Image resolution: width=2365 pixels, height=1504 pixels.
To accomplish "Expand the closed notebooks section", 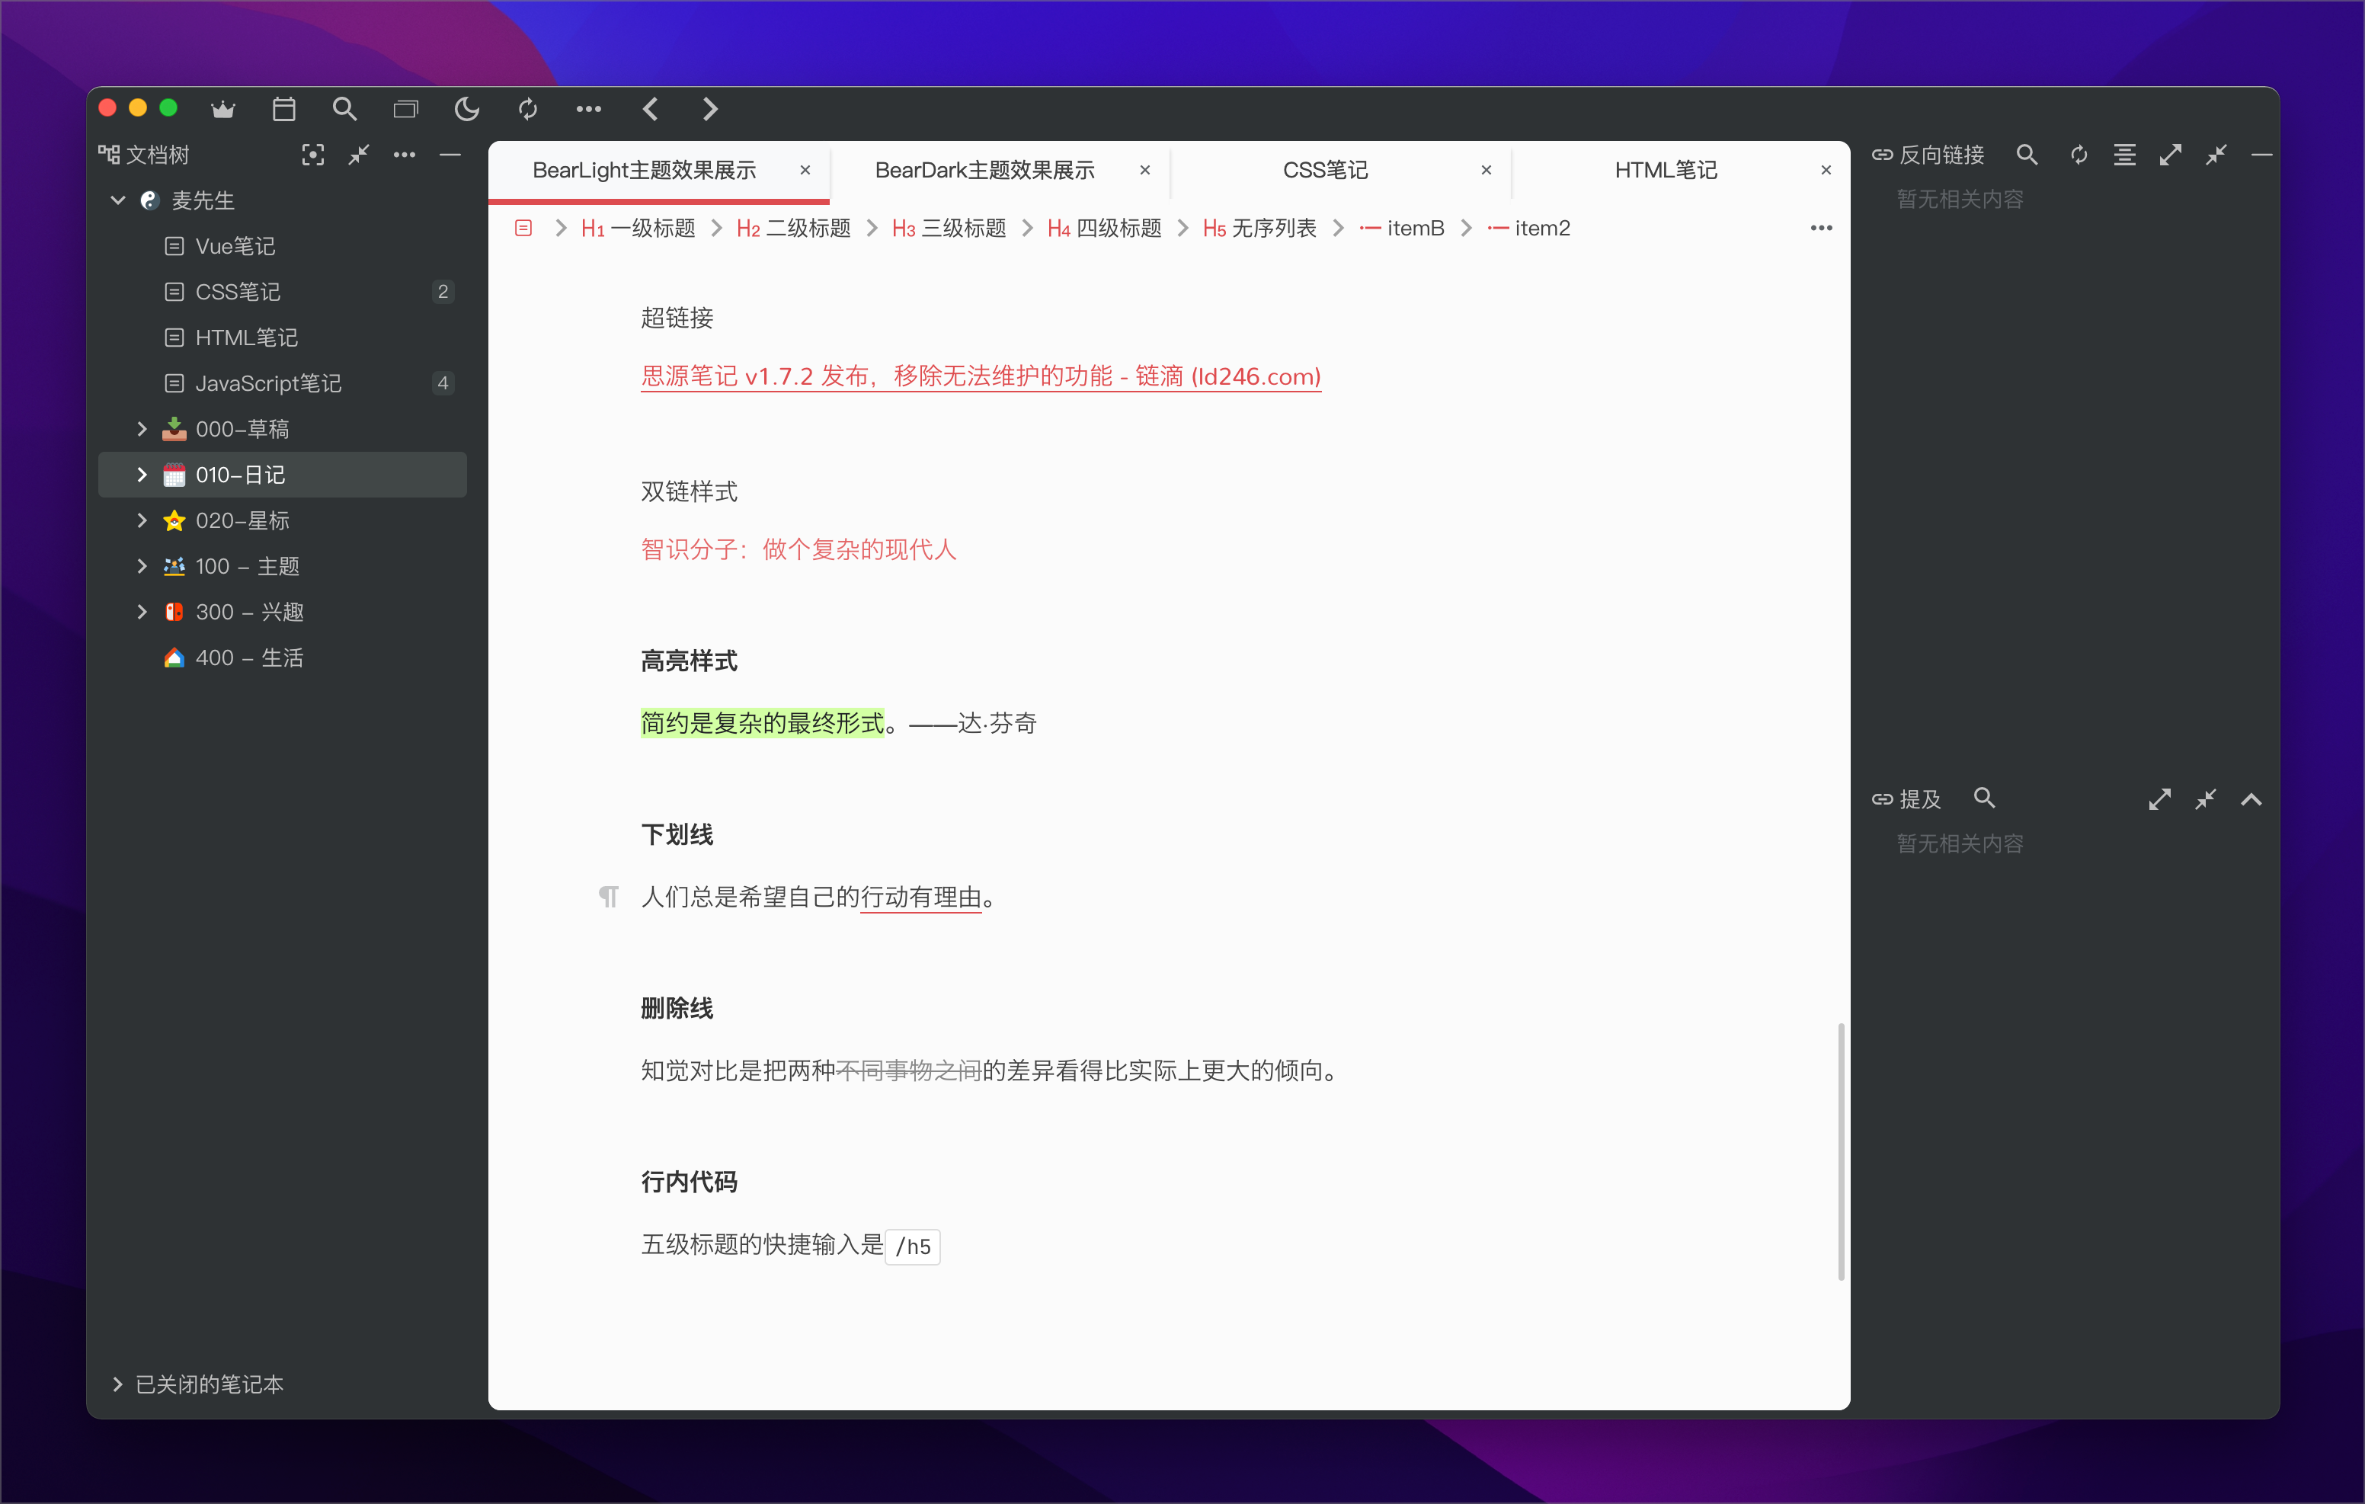I will 118,1383.
